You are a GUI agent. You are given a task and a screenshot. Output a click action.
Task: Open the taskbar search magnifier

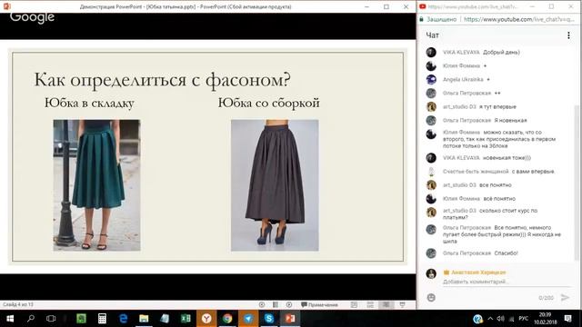(x=31, y=319)
